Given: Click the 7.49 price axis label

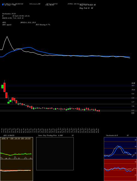Looking at the screenshot, I should pyautogui.click(x=133, y=106).
